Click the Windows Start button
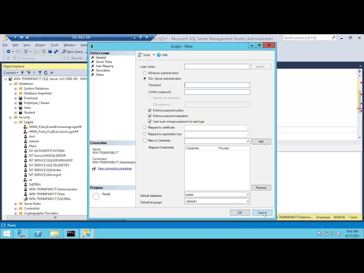The width and height of the screenshot is (364, 273). pos(6,234)
